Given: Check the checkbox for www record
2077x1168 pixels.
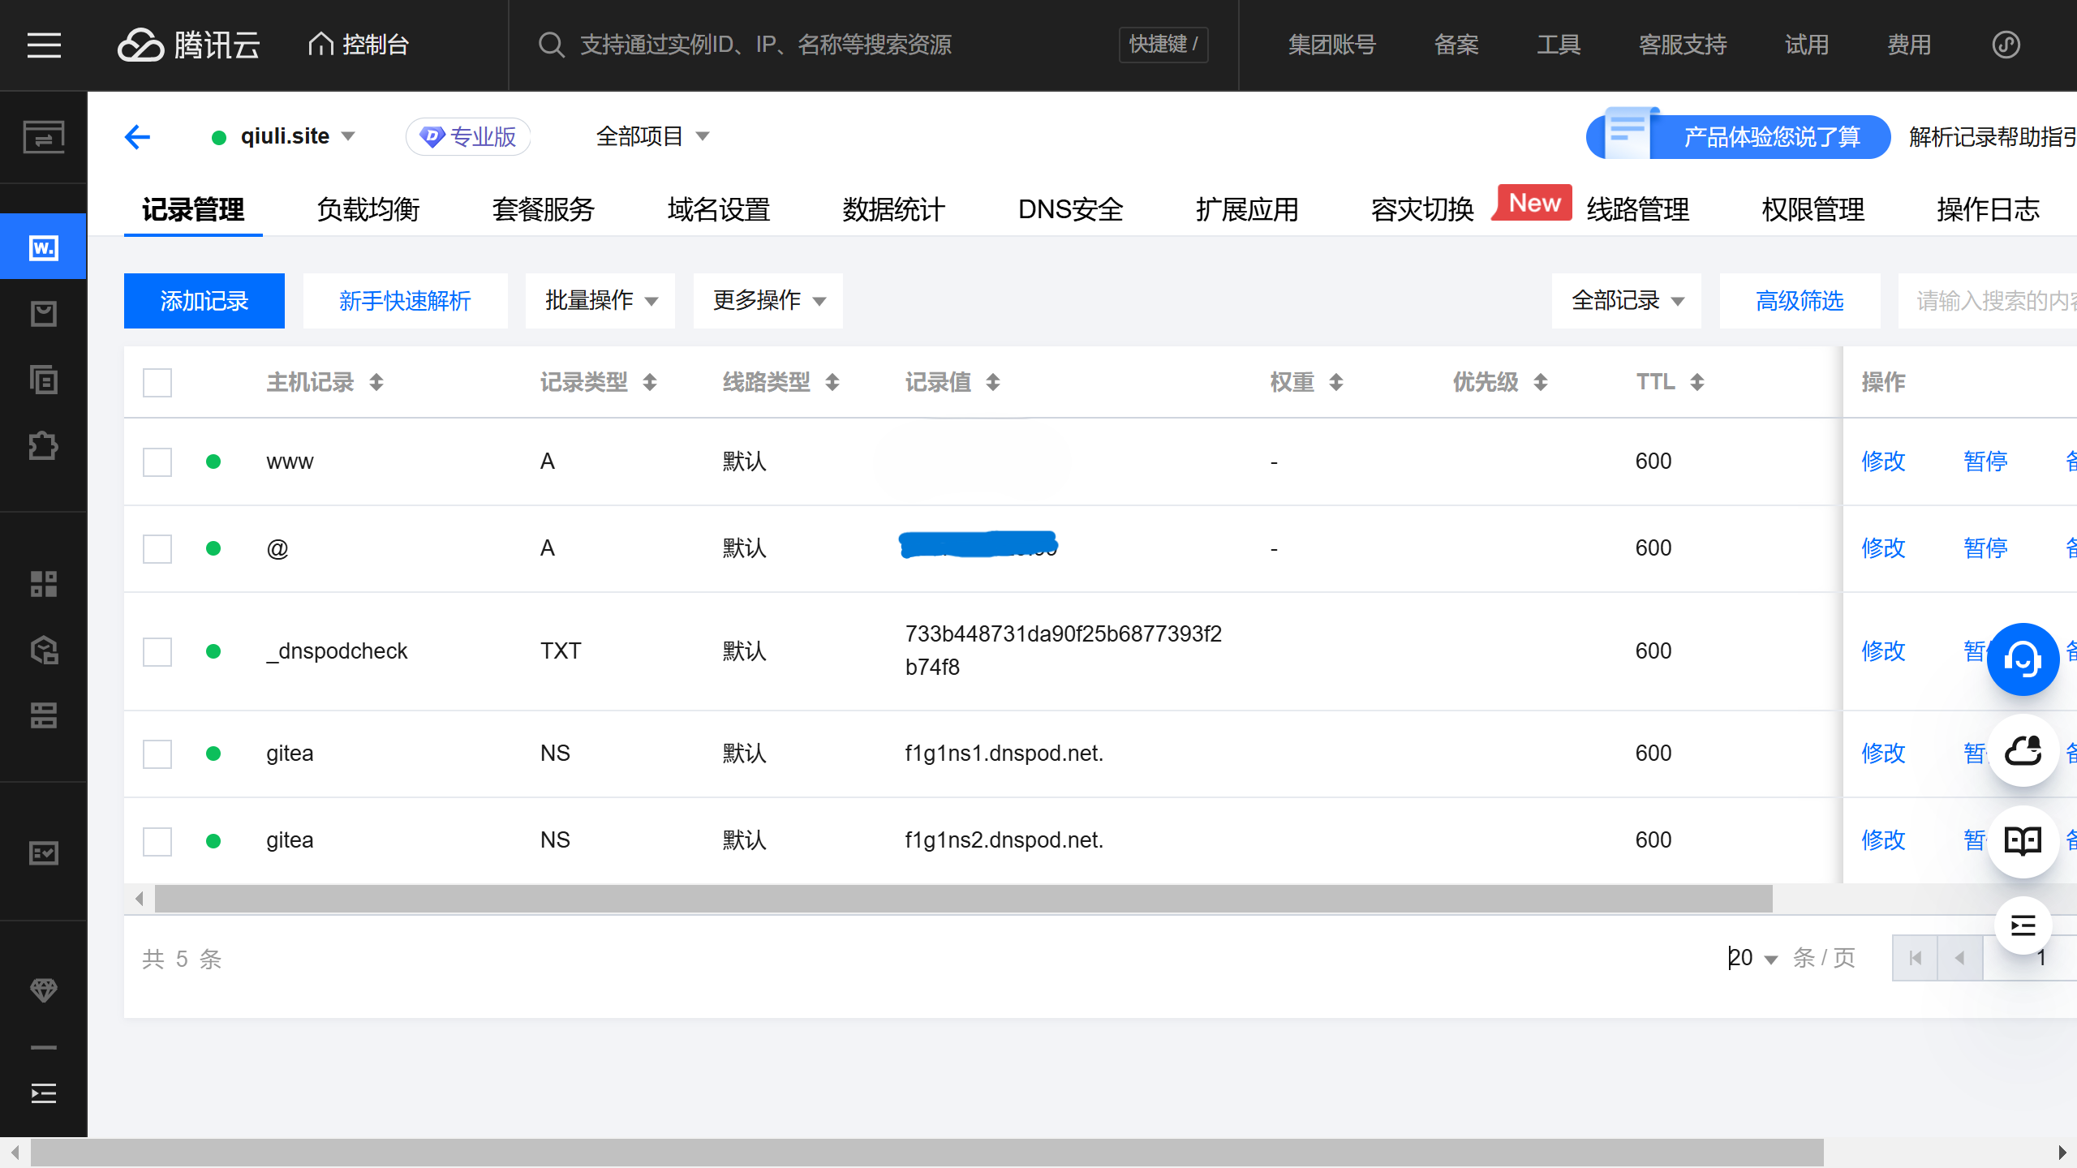Looking at the screenshot, I should coord(157,462).
